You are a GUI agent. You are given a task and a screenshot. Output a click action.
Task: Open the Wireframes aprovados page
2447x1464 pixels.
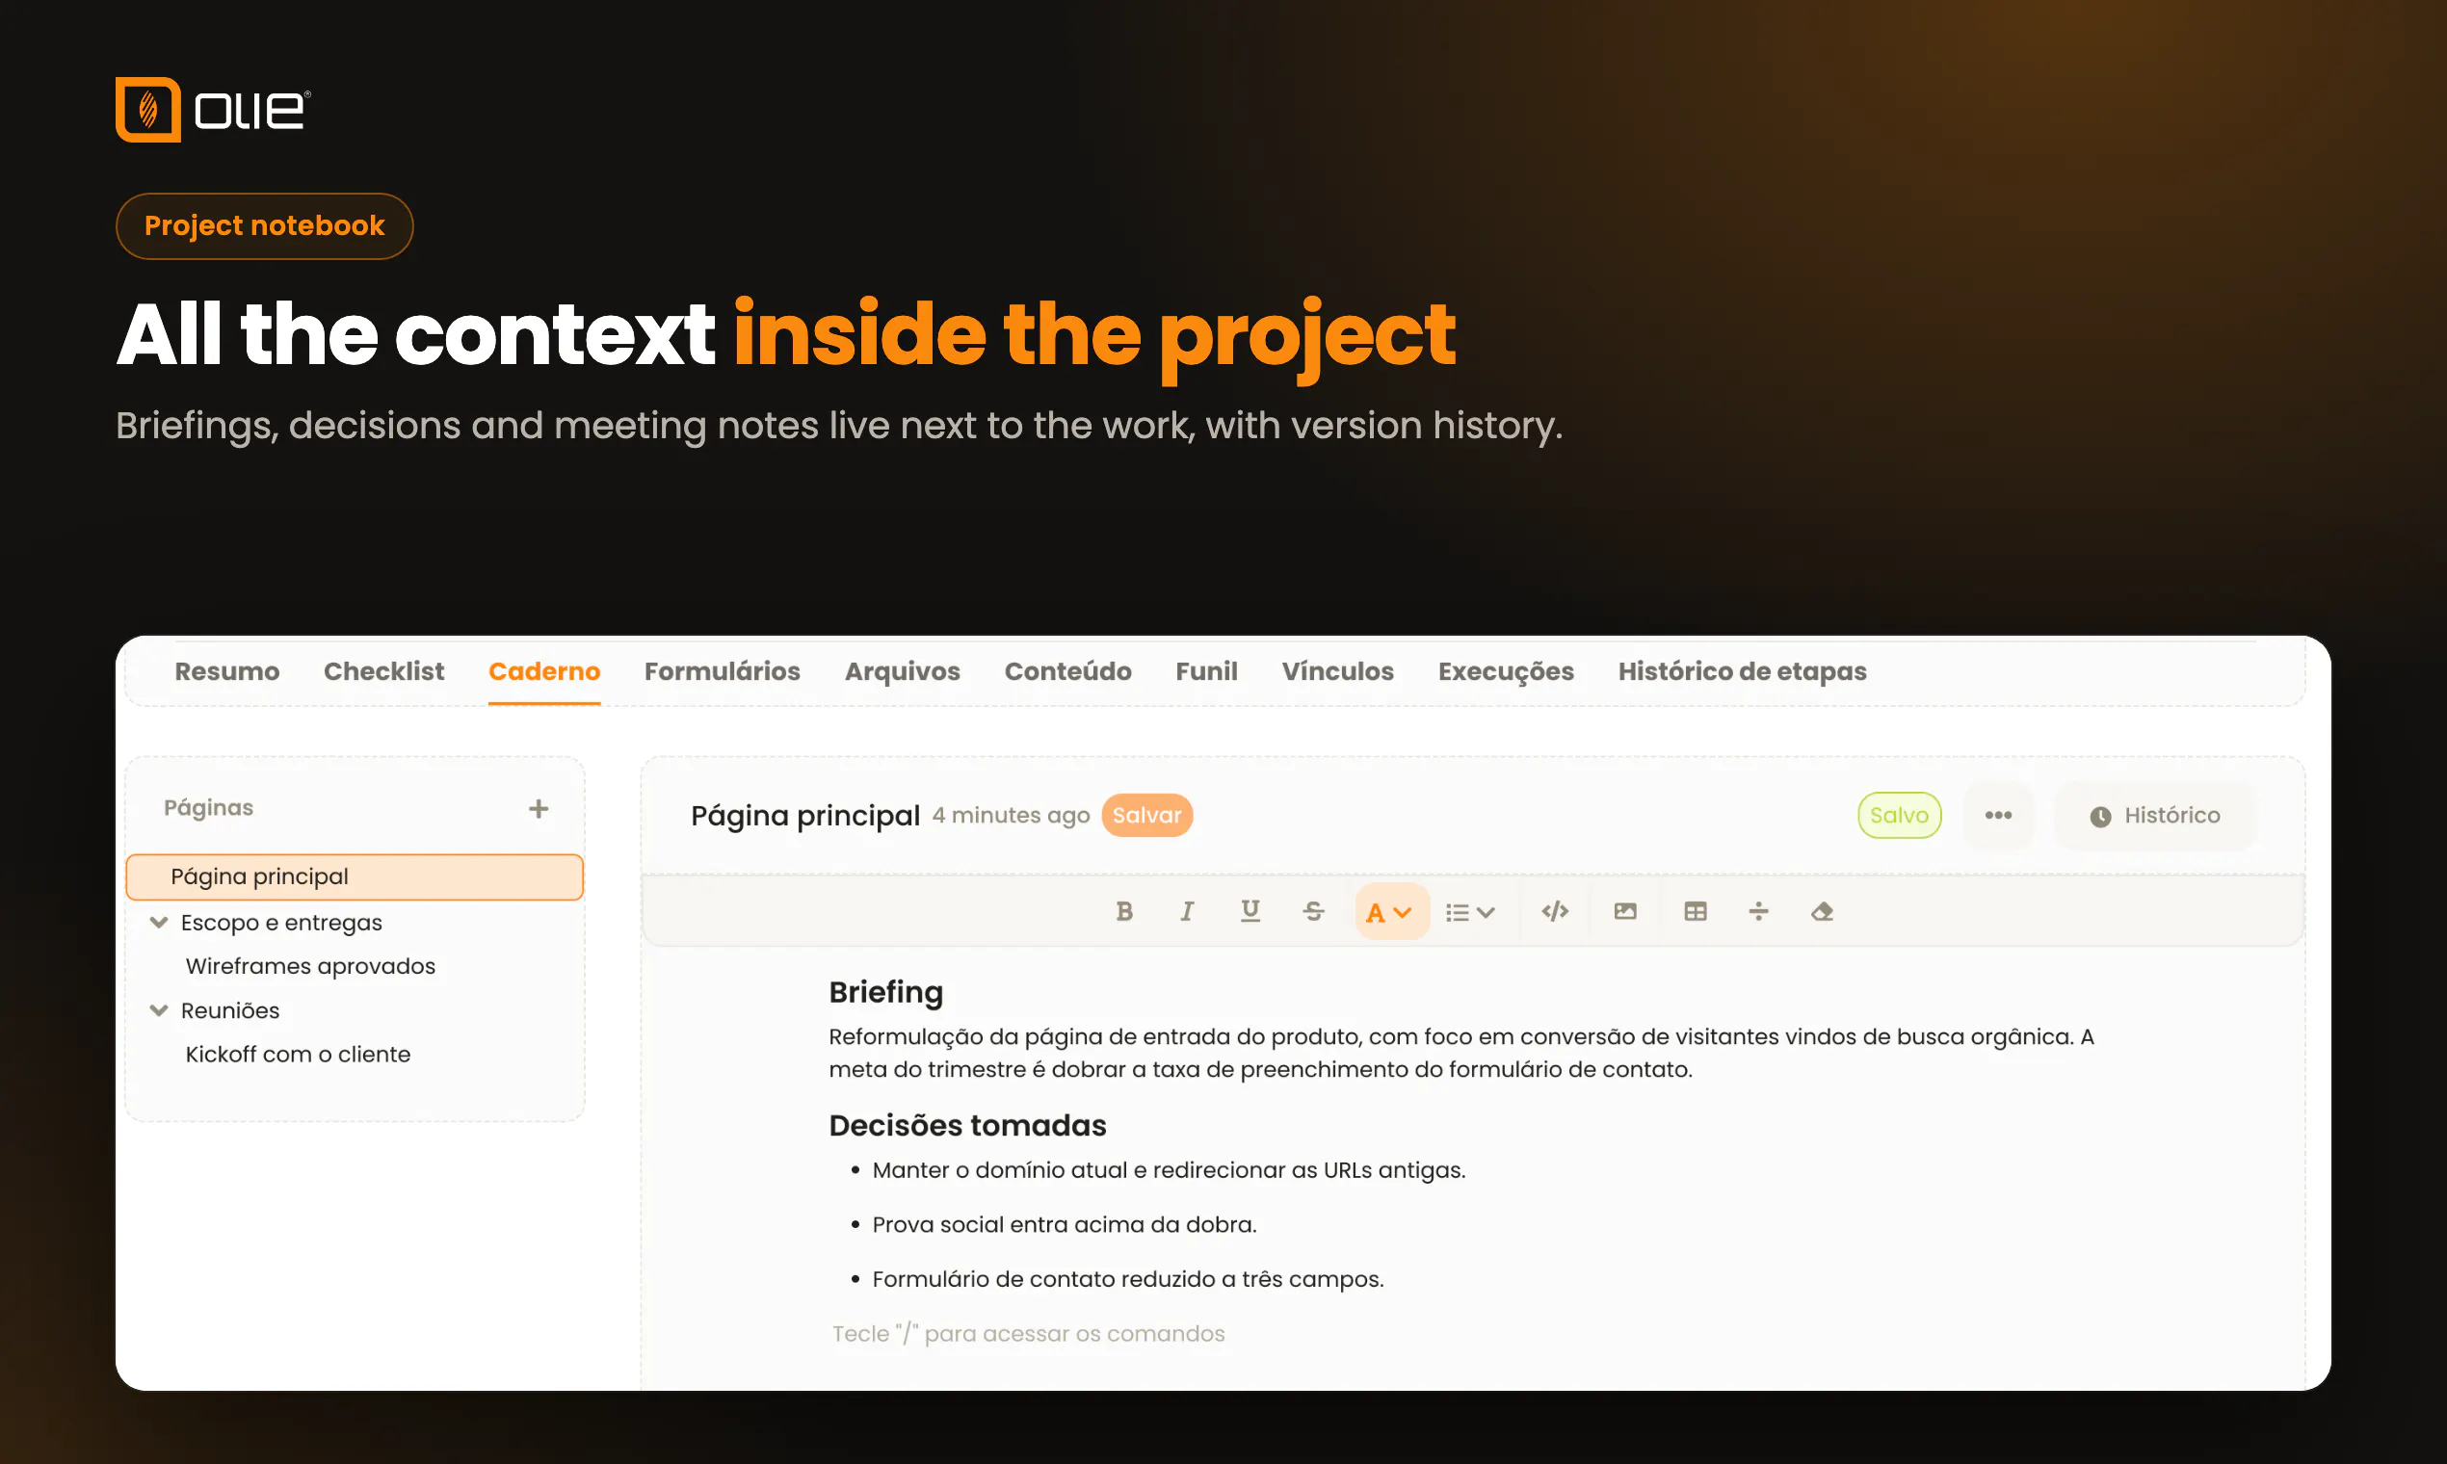pos(310,967)
